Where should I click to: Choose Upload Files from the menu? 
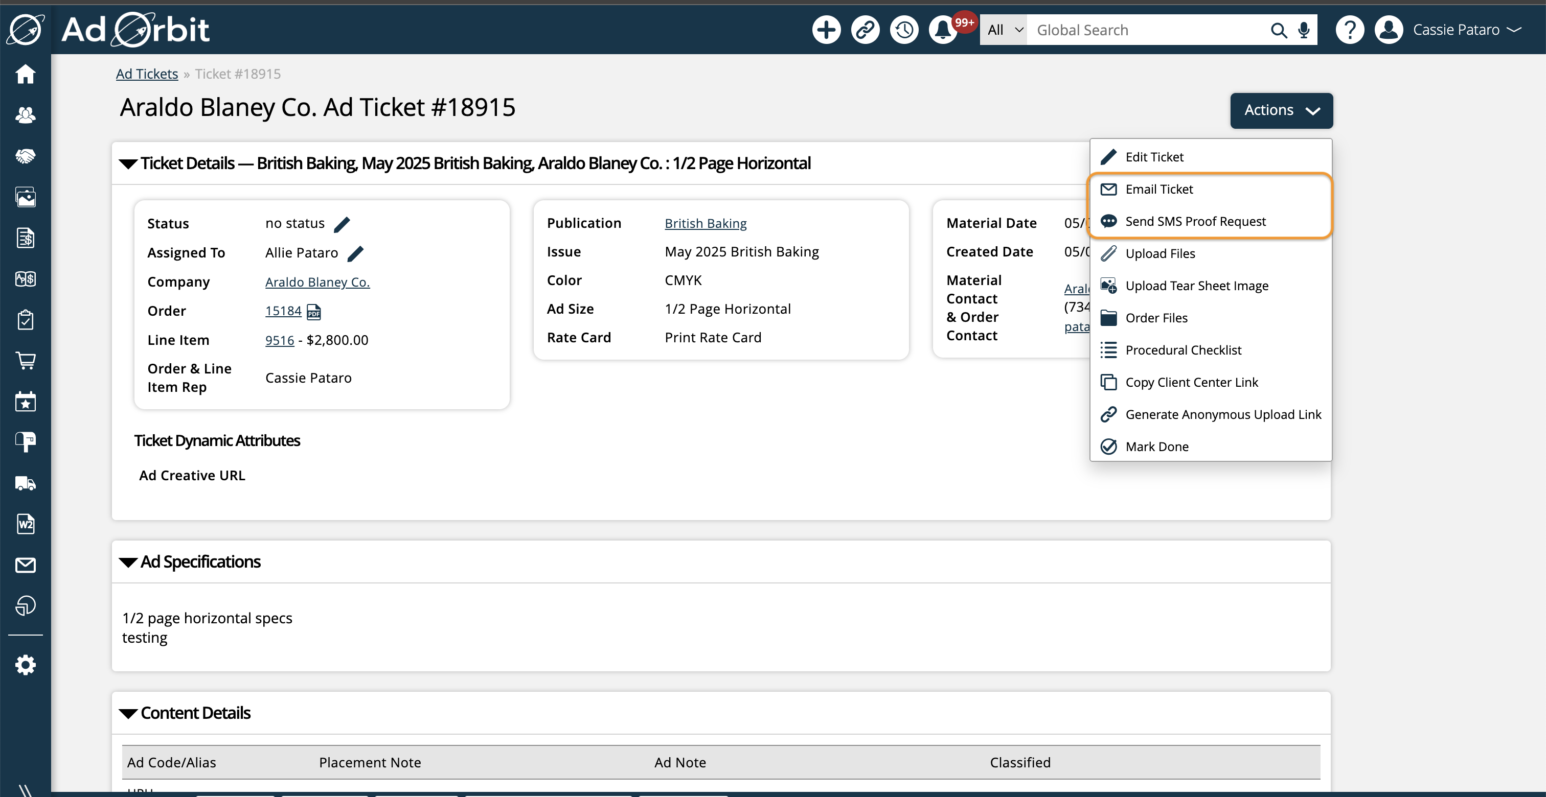[1211, 253]
